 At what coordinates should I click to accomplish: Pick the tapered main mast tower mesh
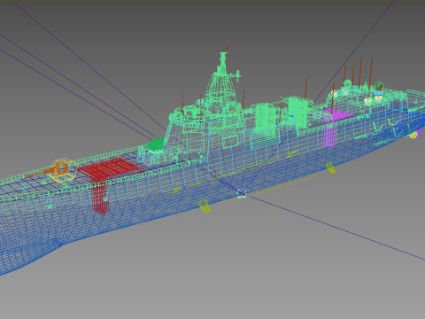(x=223, y=91)
